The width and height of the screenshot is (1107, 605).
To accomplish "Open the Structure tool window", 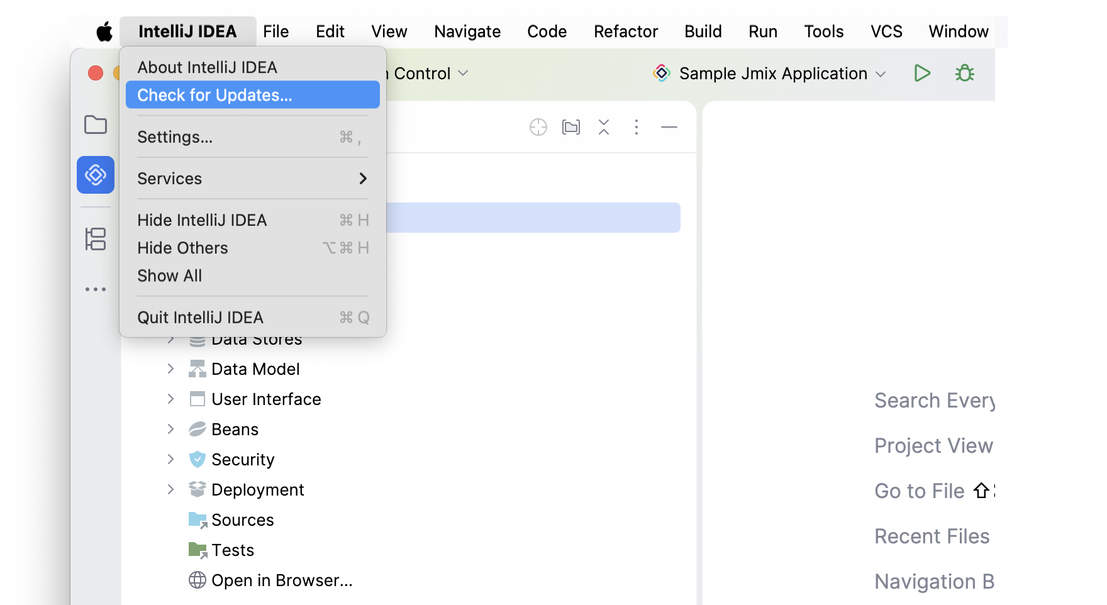I will point(96,239).
